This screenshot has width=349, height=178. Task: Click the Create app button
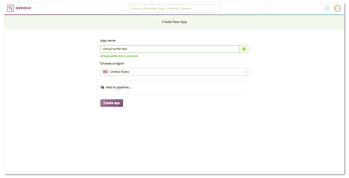(111, 103)
